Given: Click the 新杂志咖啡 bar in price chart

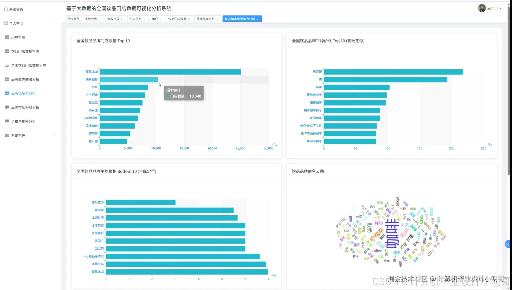Looking at the screenshot, I should pyautogui.click(x=350, y=141).
